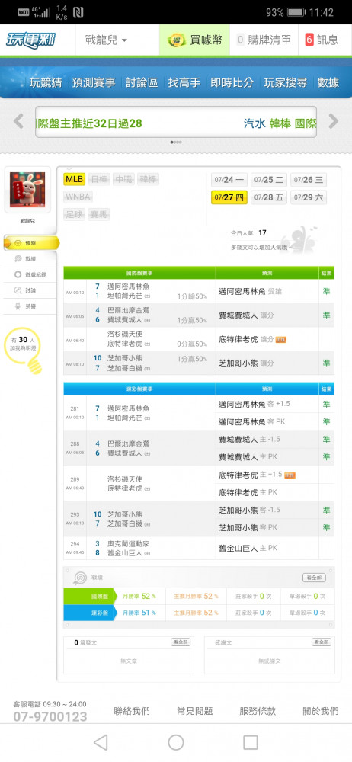
Task: Click 看全部 for 發文 articles
Action: tap(181, 642)
